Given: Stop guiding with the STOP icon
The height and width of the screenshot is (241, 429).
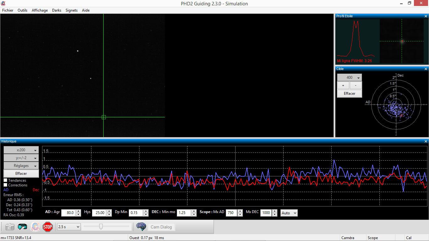Looking at the screenshot, I should [x=48, y=227].
